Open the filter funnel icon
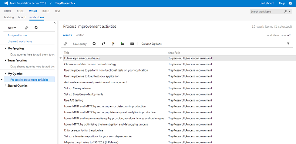The height and width of the screenshot is (144, 296). pos(288,44)
